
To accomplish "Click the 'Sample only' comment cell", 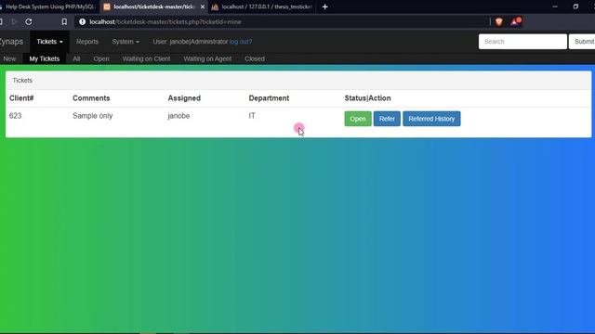I will coord(93,116).
